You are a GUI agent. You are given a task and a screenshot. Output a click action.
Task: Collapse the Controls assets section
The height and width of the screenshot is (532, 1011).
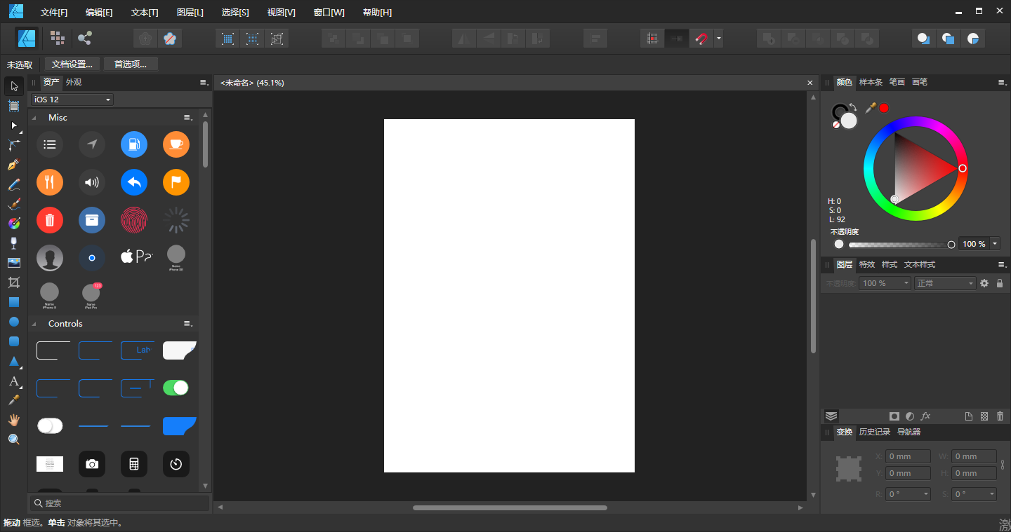[34, 324]
